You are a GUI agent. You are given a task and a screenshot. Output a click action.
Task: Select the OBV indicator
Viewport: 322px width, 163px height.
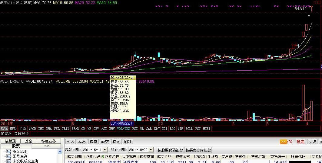tap(96, 129)
